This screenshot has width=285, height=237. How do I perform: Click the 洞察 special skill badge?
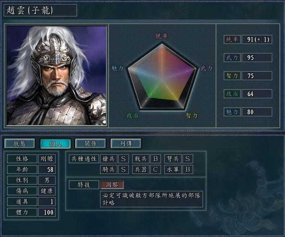tap(112, 185)
